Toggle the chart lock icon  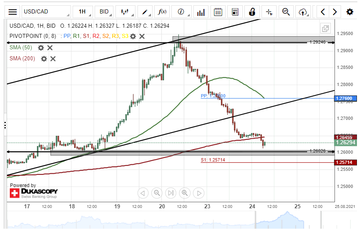(x=252, y=12)
